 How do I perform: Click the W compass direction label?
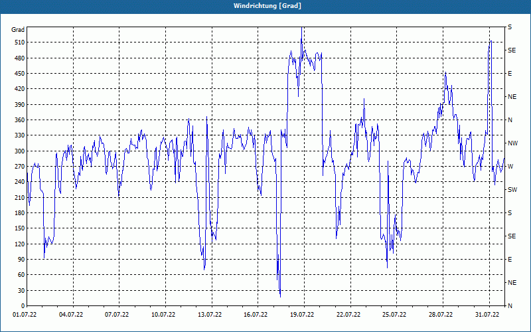510,167
